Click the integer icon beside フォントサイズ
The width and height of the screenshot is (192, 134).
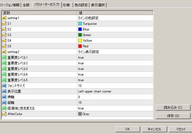click(x=4, y=86)
